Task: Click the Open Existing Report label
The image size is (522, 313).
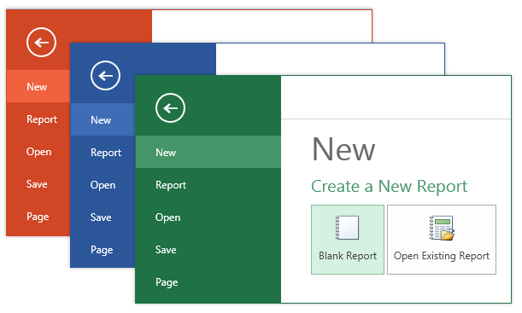Action: 442,256
